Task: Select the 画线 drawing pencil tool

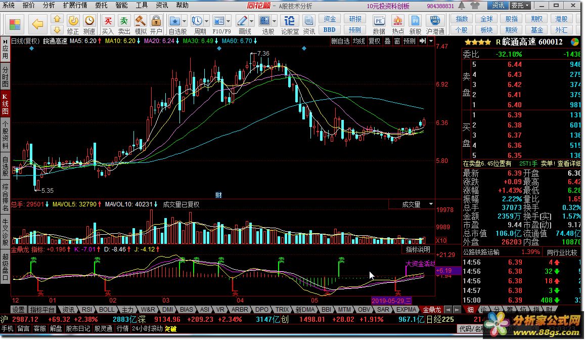Action: [x=242, y=21]
